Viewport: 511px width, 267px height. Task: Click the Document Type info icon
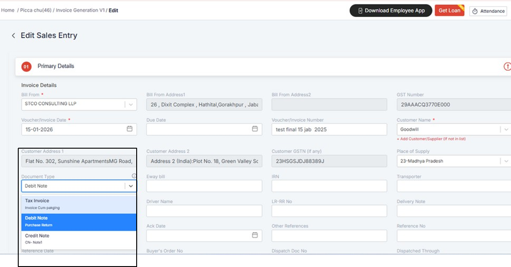134,176
